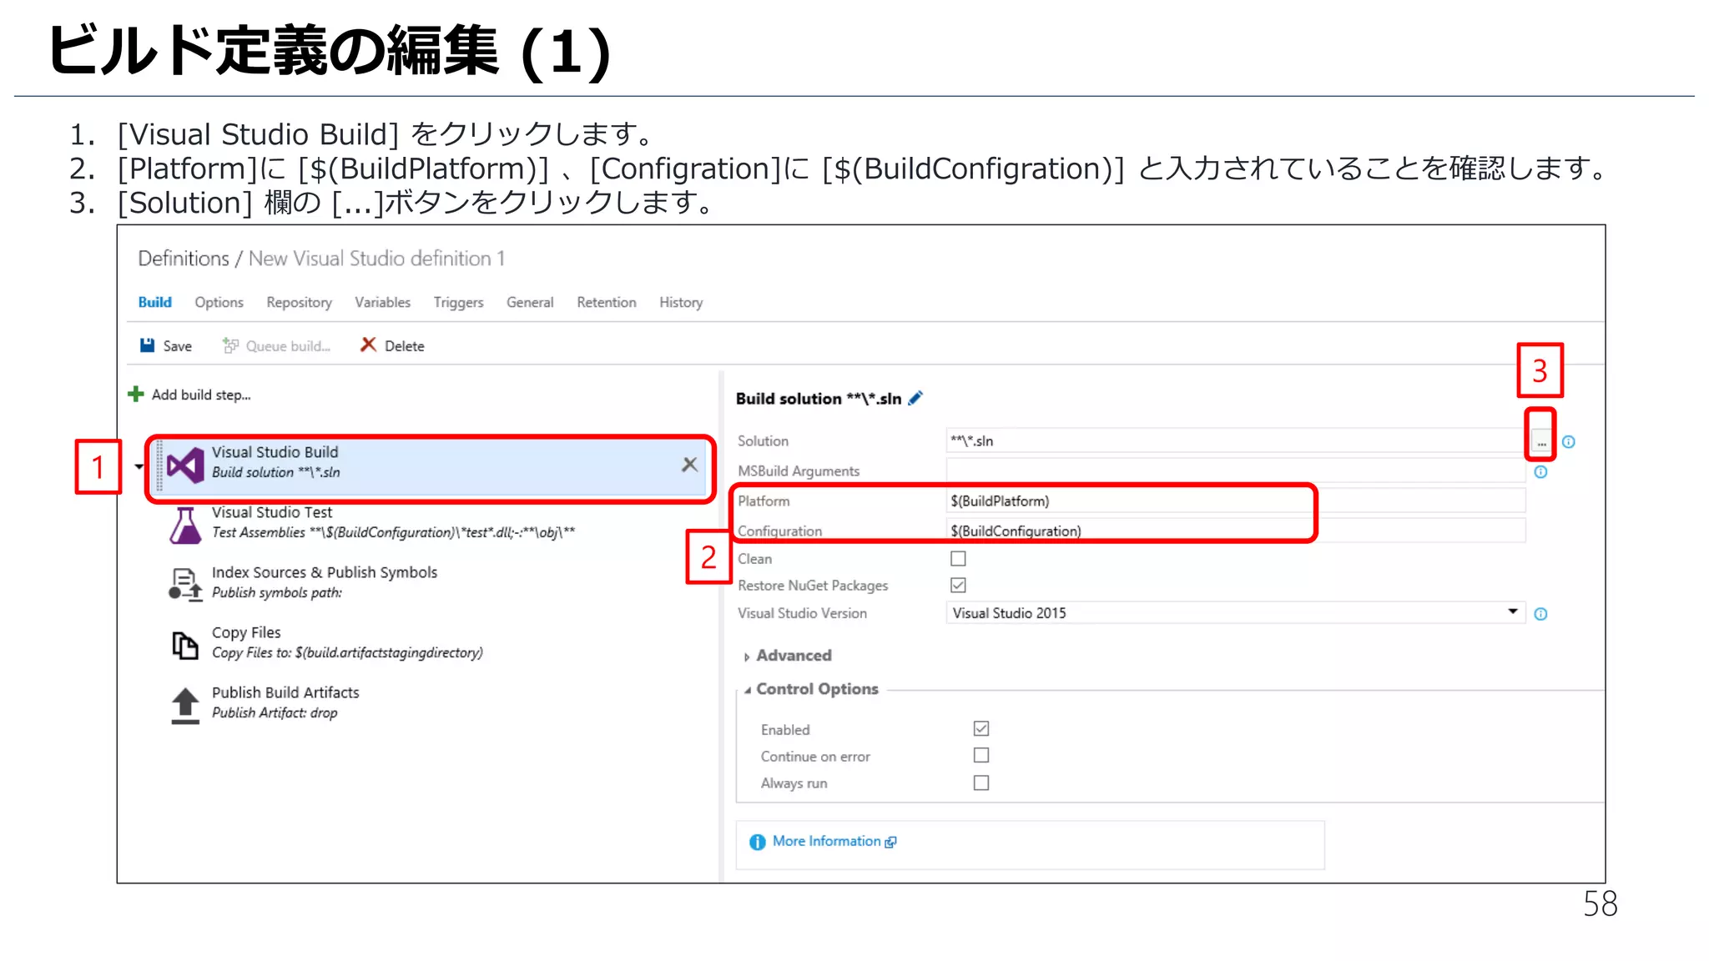
Task: Click the info icon beside MSBuild Arguments
Action: [x=1541, y=472]
